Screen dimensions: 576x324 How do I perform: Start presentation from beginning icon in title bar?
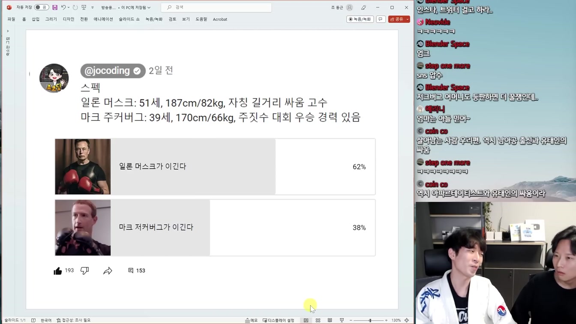(x=84, y=7)
